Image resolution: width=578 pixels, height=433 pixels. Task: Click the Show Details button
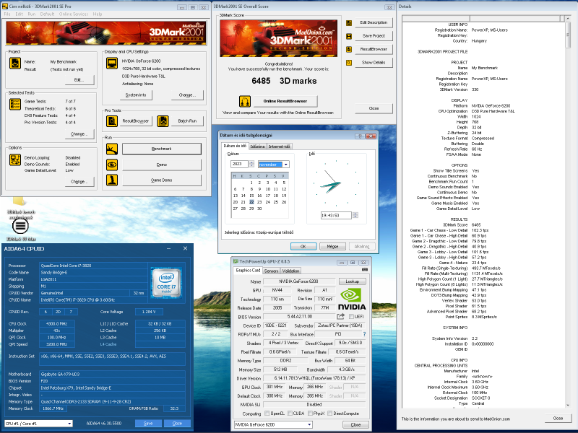(374, 63)
